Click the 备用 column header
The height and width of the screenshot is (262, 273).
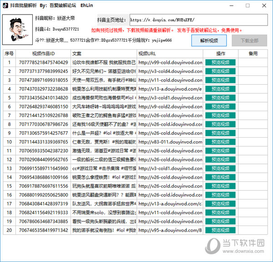pos(253,54)
